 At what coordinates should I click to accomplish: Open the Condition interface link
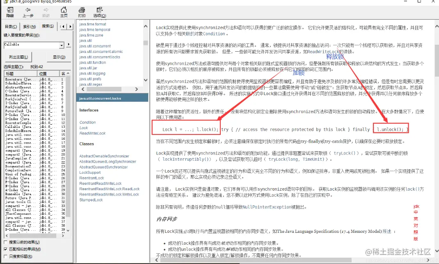tap(87, 123)
